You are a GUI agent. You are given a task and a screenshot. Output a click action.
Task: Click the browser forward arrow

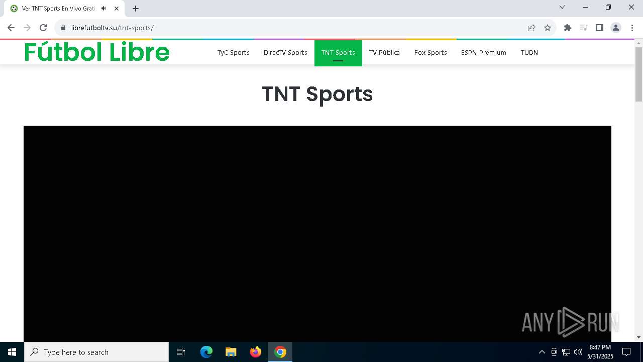tap(27, 28)
